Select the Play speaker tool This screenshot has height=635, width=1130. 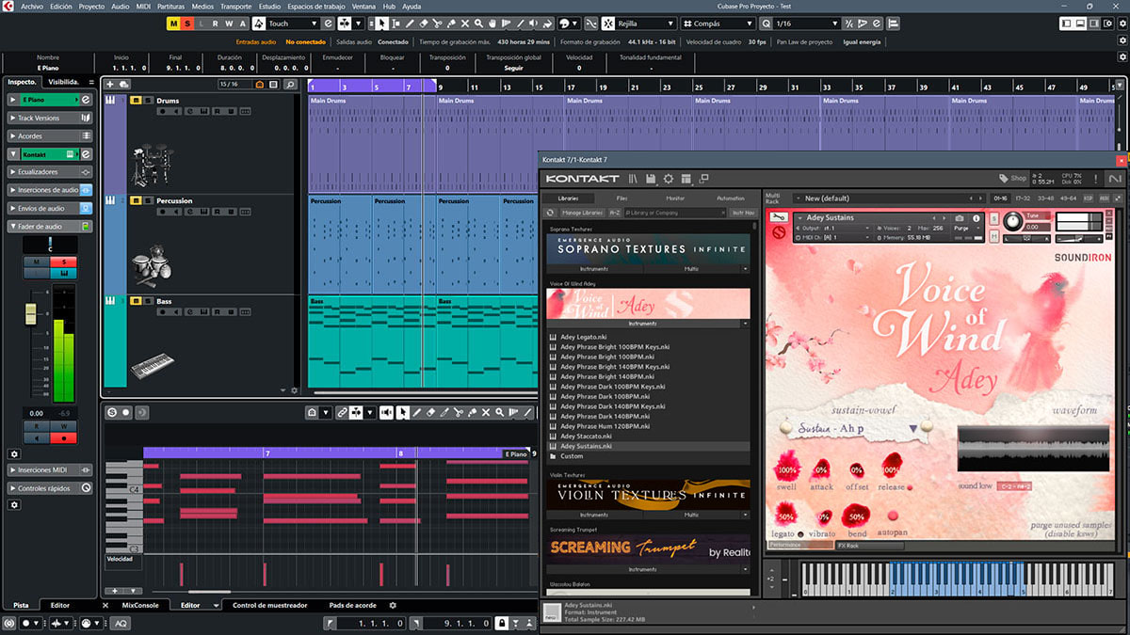[535, 23]
